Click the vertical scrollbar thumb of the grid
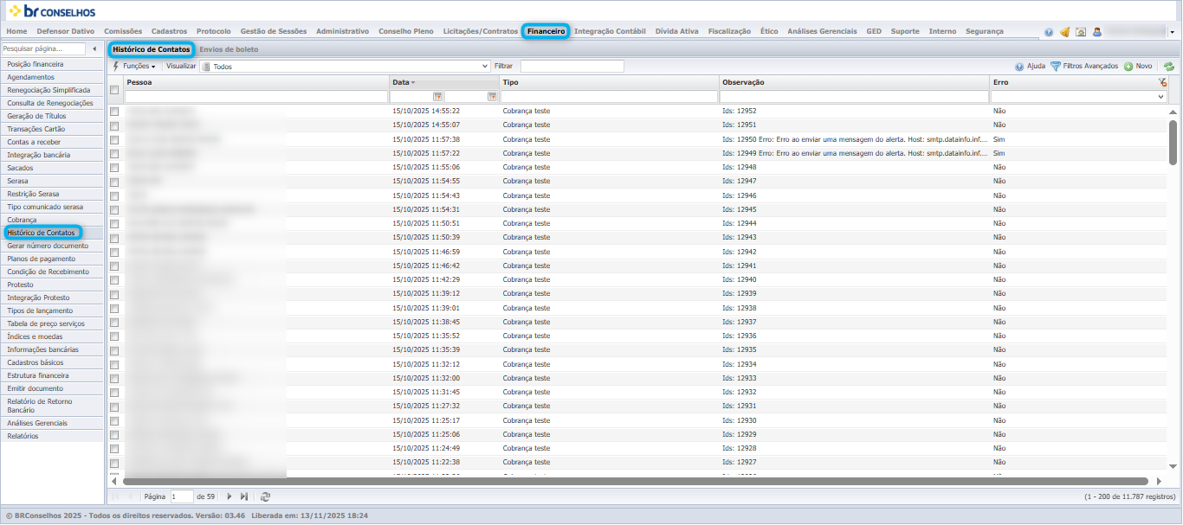The image size is (1183, 525). pyautogui.click(x=1173, y=142)
